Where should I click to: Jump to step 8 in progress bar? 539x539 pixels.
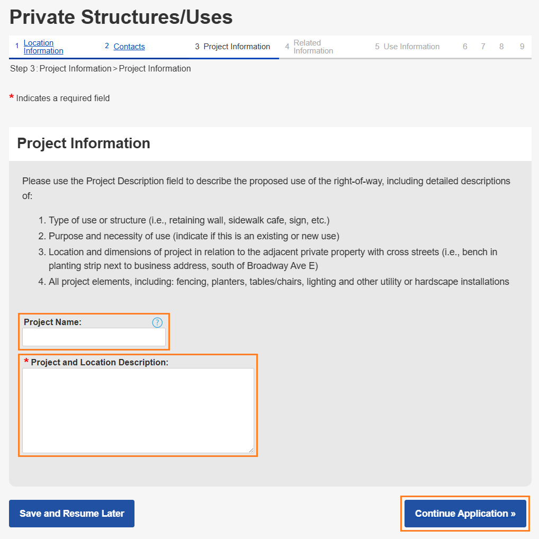[501, 47]
